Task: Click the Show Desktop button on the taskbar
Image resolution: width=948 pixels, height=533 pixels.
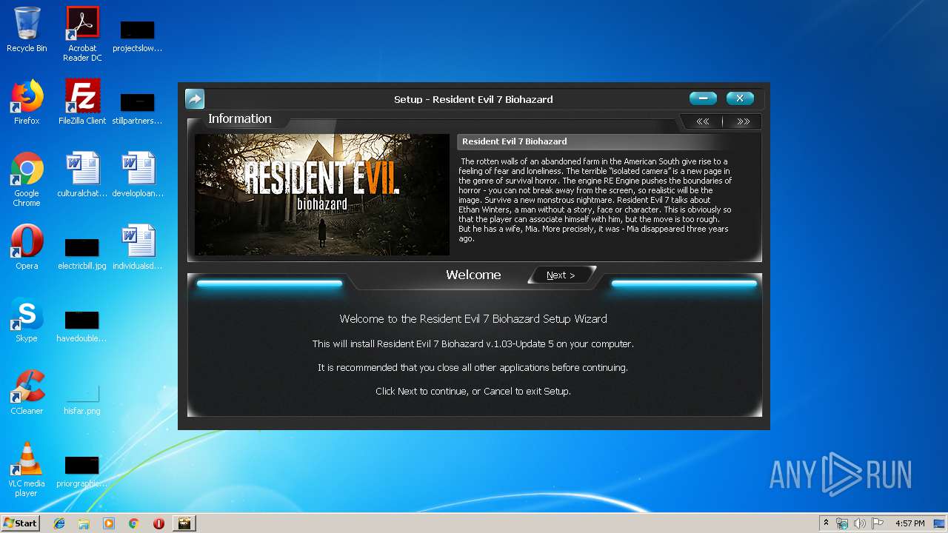Action: point(941,523)
